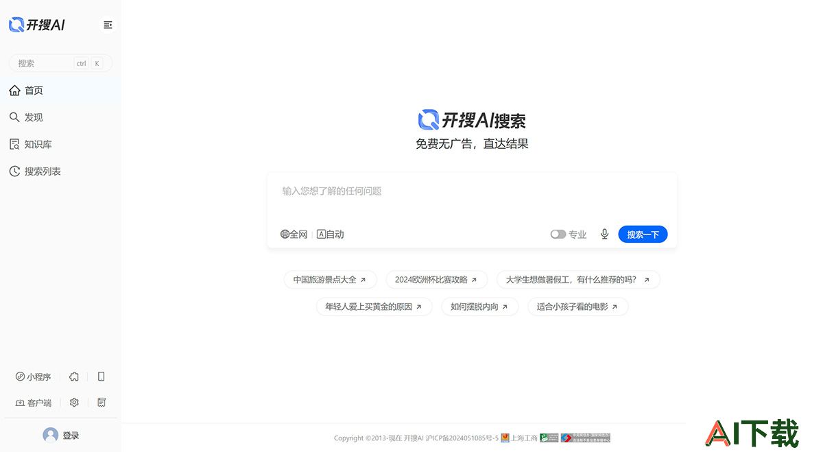Collapse the sidebar with the menu icon
This screenshot has width=823, height=452.
[x=108, y=25]
